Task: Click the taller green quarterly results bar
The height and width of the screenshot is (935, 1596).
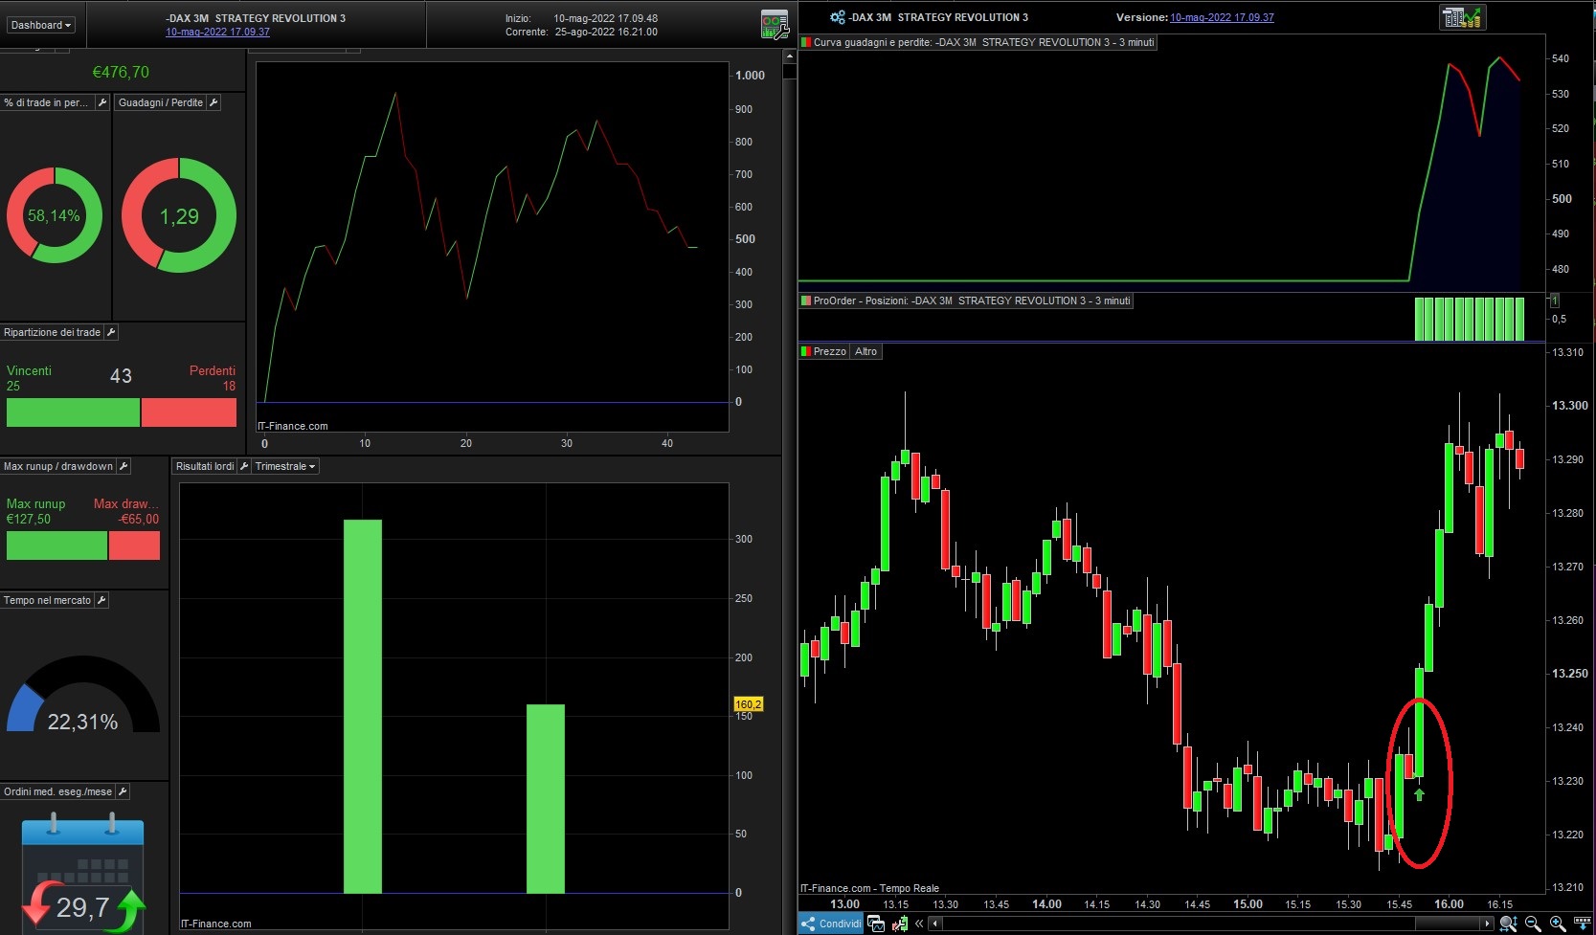Action: [x=363, y=706]
